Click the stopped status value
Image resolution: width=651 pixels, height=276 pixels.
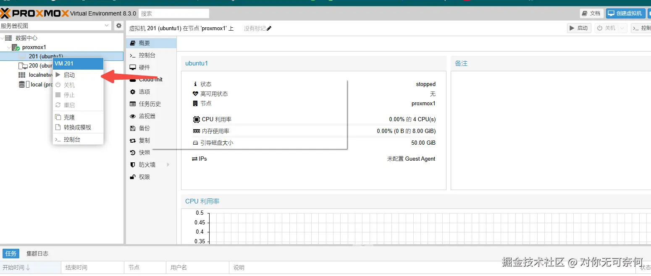pos(426,84)
